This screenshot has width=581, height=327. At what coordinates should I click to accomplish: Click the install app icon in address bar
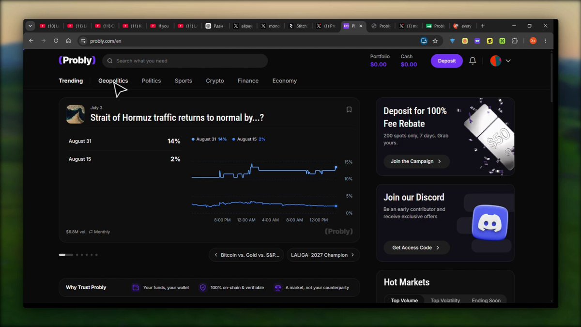click(424, 41)
